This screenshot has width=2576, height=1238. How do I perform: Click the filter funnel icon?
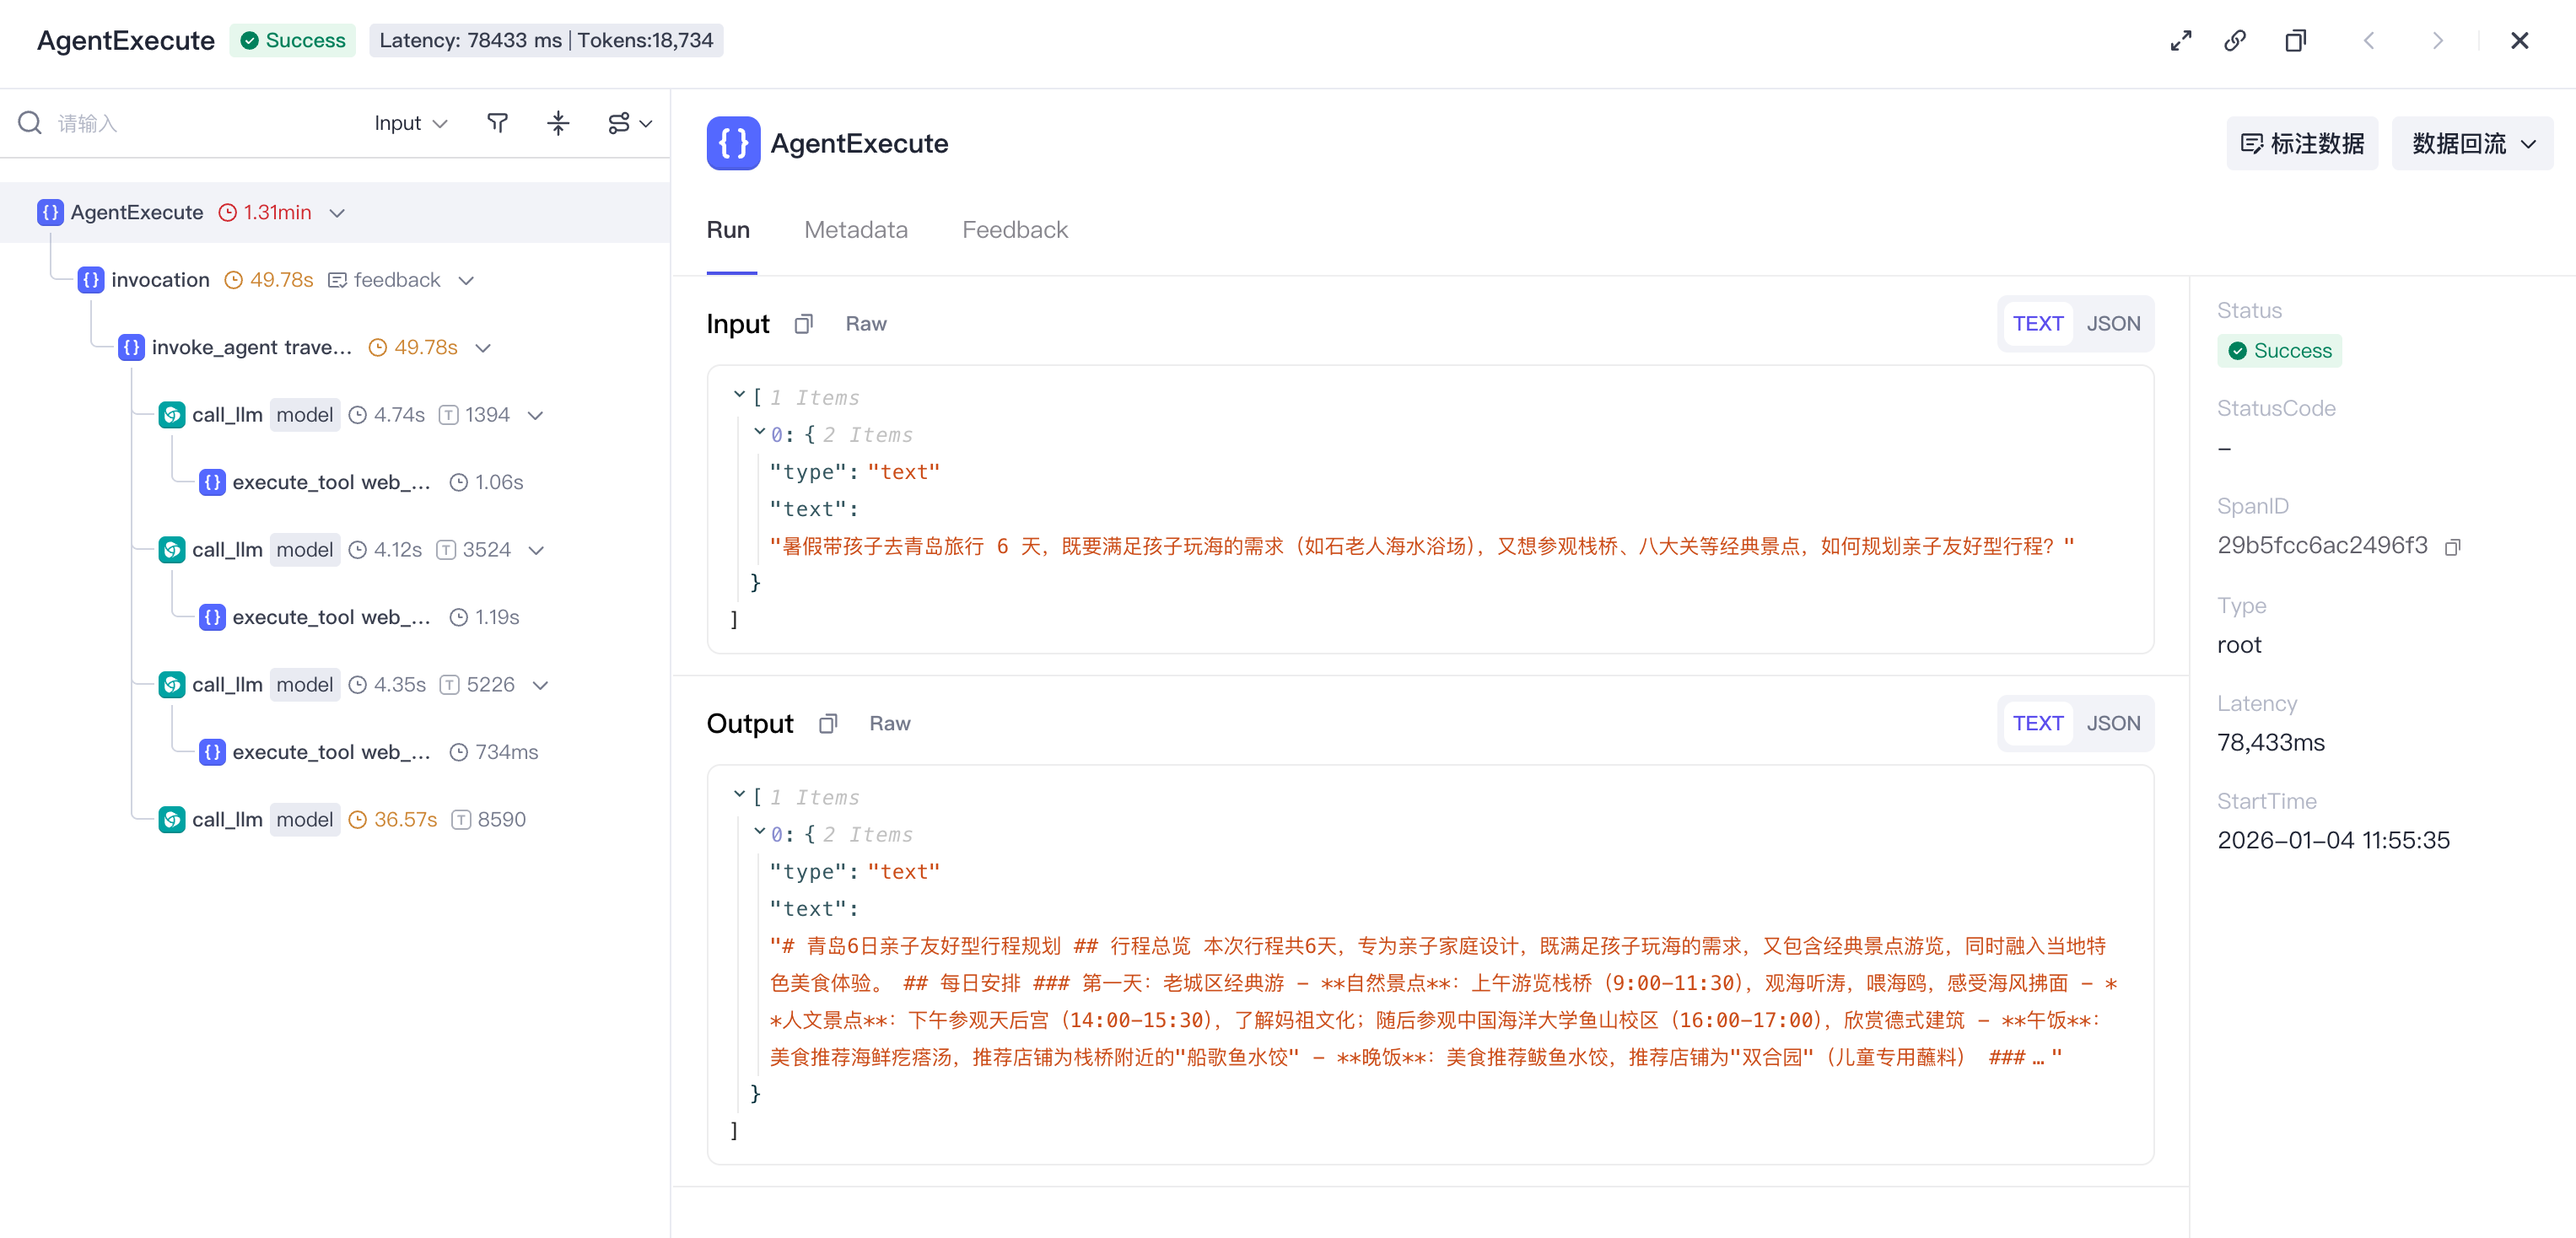497,123
